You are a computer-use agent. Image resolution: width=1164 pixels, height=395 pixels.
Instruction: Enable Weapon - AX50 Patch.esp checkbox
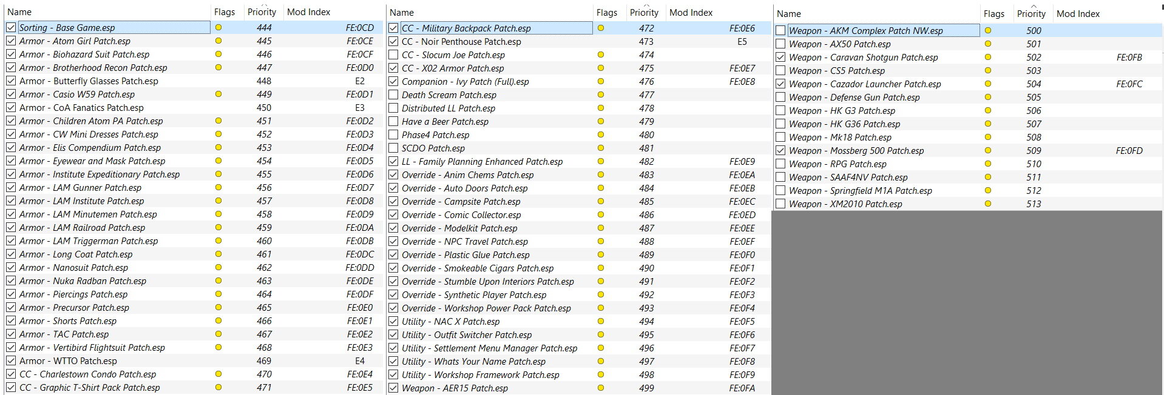[780, 44]
